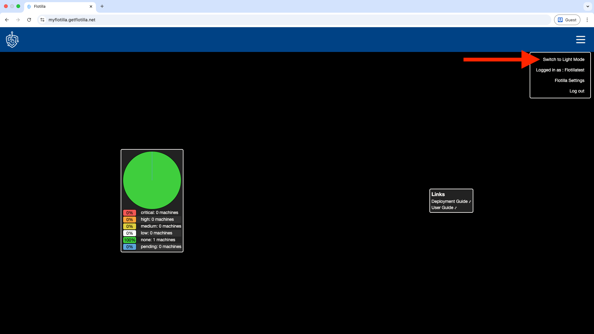The image size is (594, 334).
Task: Switch to Light Mode
Action: (564, 59)
